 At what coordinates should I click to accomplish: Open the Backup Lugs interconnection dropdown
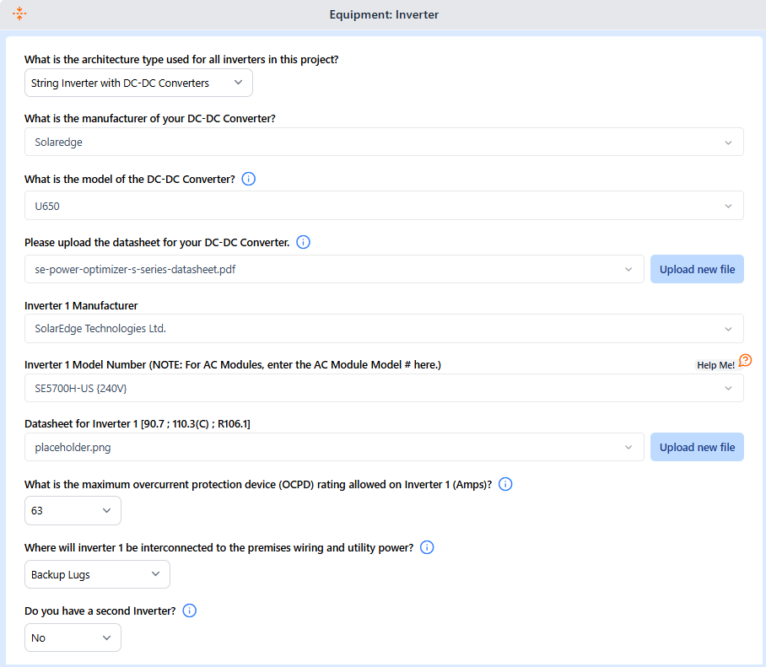coord(97,574)
